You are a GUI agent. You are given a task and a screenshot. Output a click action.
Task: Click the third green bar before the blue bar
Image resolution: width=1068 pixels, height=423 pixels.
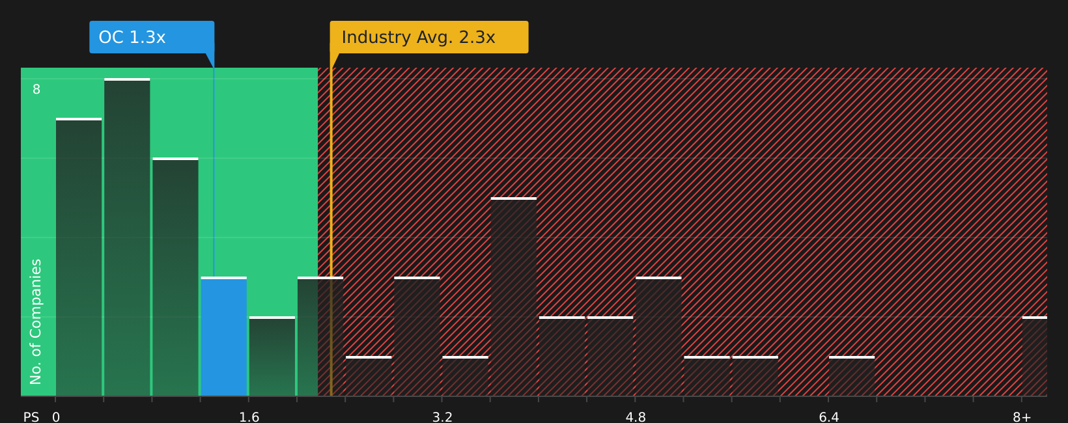point(175,277)
